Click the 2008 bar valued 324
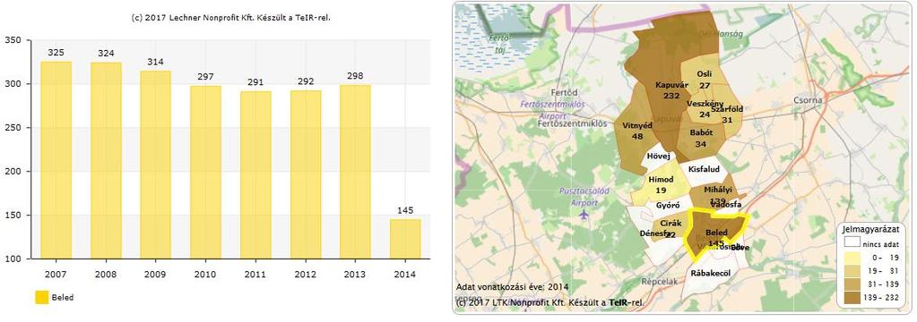The width and height of the screenshot is (917, 322). pos(106,160)
